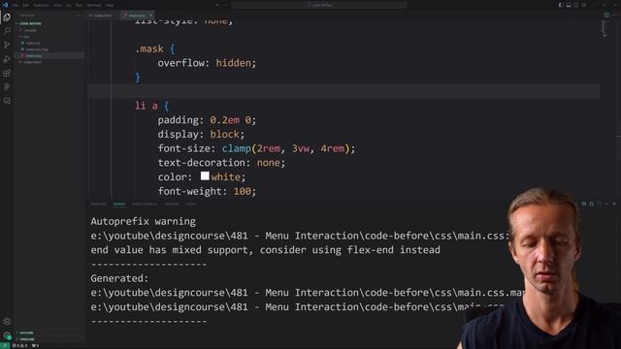
Task: Open the Go menu
Action: point(69,5)
